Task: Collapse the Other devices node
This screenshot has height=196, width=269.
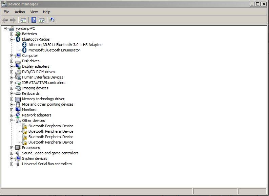Action: click(x=12, y=121)
